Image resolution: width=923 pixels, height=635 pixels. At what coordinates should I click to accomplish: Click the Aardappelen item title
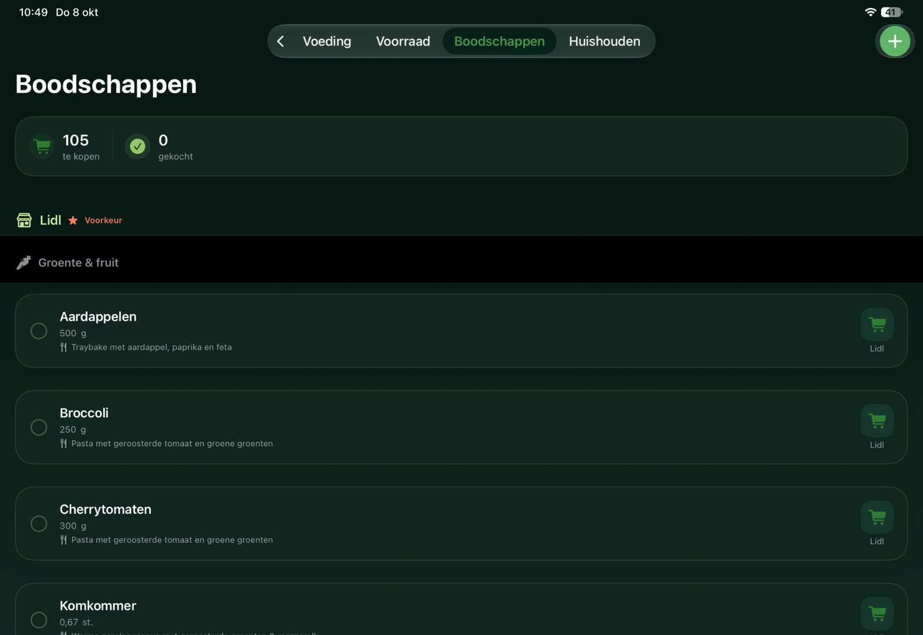(98, 316)
